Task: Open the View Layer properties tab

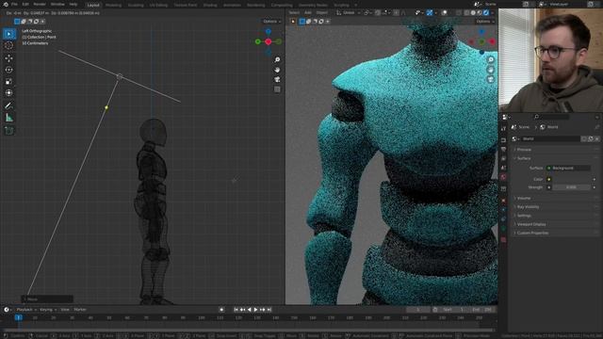Action: click(503, 158)
